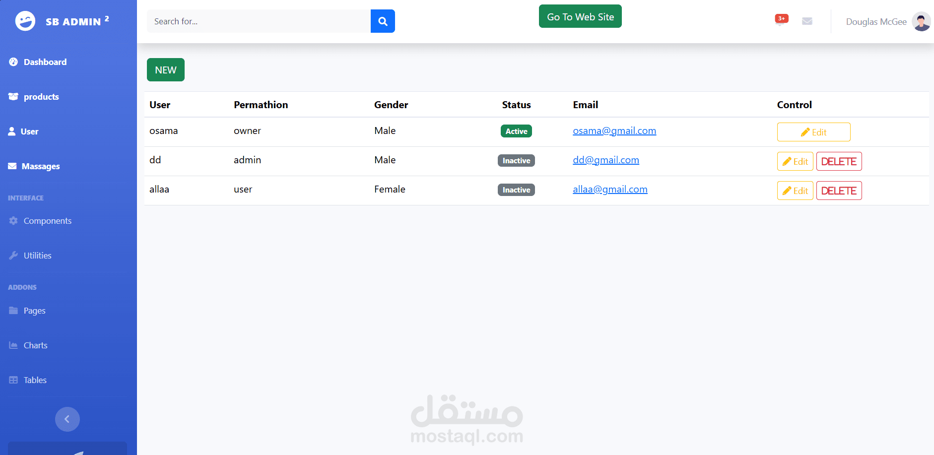Click the Go To Web Site button
Image resolution: width=934 pixels, height=455 pixels.
point(580,16)
